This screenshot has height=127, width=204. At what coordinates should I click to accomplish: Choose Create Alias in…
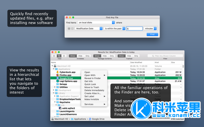94,93
